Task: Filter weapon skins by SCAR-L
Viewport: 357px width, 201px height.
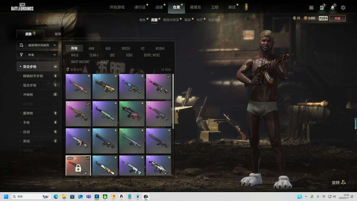Action: 94,55
